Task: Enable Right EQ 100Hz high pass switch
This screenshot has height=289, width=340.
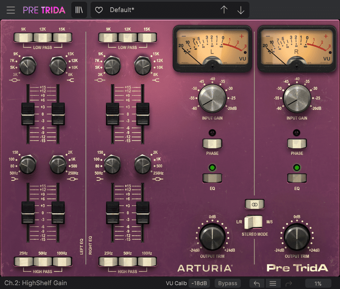Action: click(147, 262)
